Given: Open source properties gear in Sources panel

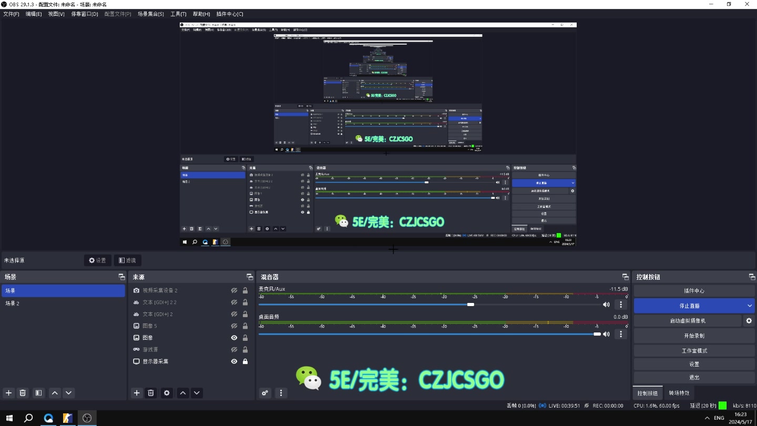Looking at the screenshot, I should tap(167, 393).
